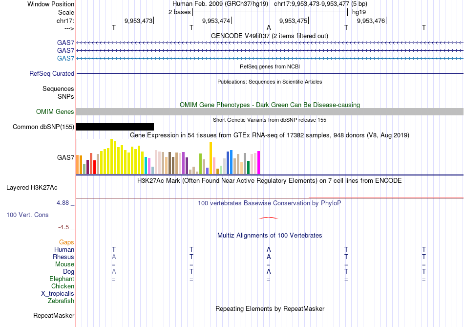Click the A base in the Human alignment row
This screenshot has width=464, height=327.
coord(269,249)
